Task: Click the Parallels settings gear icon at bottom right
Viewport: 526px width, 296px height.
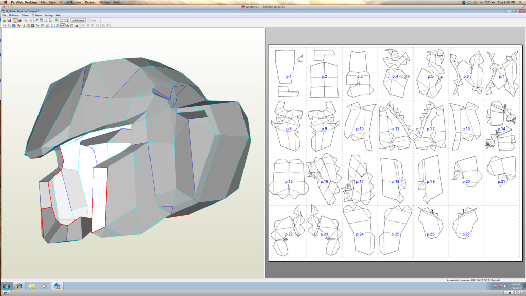Action: (510, 293)
